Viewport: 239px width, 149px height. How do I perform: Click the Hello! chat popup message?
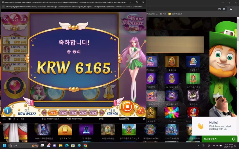[x=214, y=126]
